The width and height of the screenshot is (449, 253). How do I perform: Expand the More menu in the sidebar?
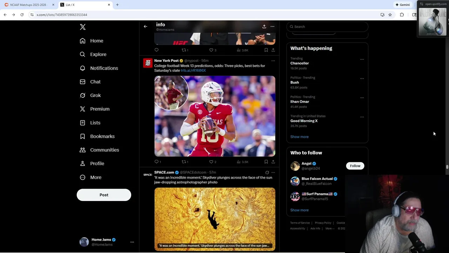(91, 177)
